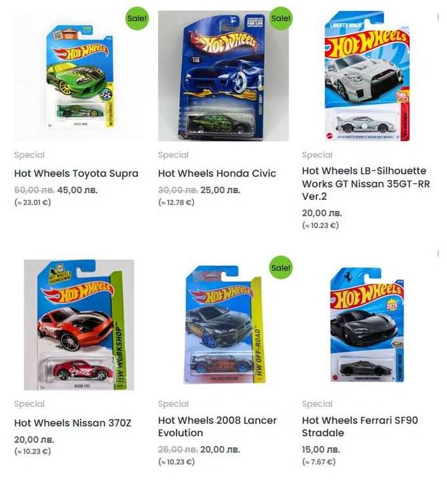Open the Hot Wheels Nissan 370Z title
The width and height of the screenshot is (447, 481).
pos(73,423)
